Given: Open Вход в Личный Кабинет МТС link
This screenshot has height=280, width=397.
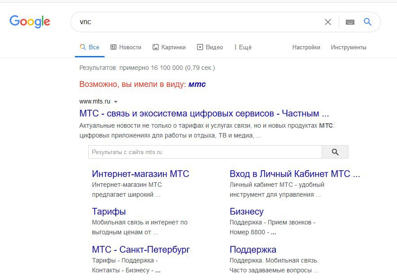Looking at the screenshot, I should (295, 174).
